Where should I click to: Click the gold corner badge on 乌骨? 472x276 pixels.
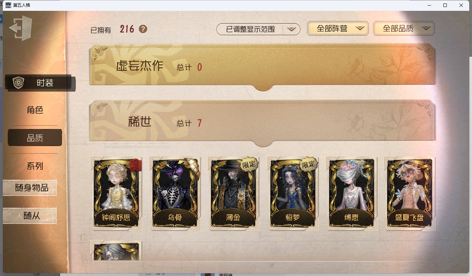click(192, 166)
